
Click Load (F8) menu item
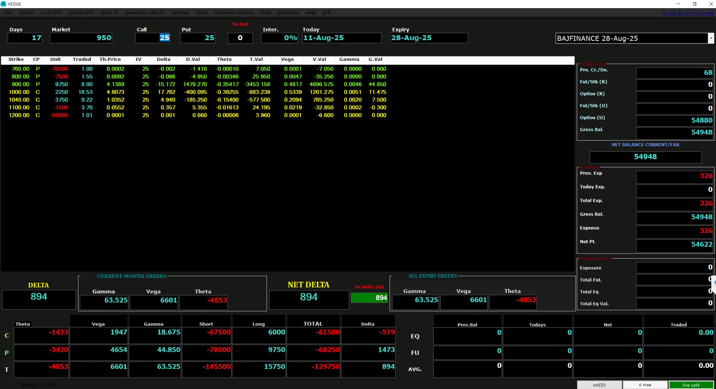coord(51,13)
